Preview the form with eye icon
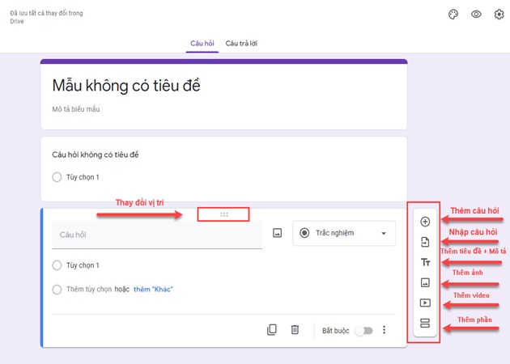The height and width of the screenshot is (364, 510). [x=476, y=15]
